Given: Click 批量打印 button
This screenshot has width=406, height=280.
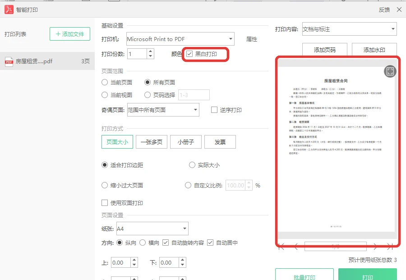Looking at the screenshot, I should pyautogui.click(x=304, y=275).
